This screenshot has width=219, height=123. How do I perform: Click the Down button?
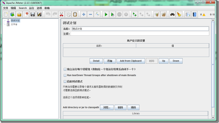176,61
